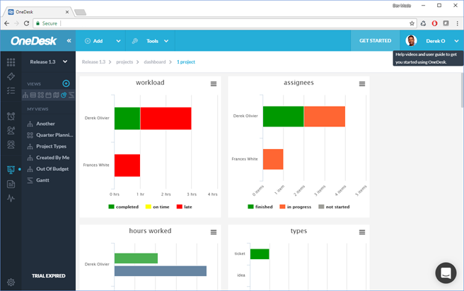Click the Opera extension icon
464x291 pixels.
tap(434, 23)
